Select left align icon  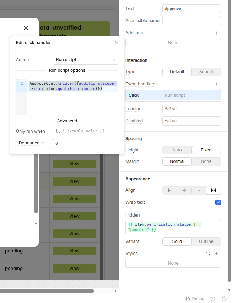(x=170, y=190)
